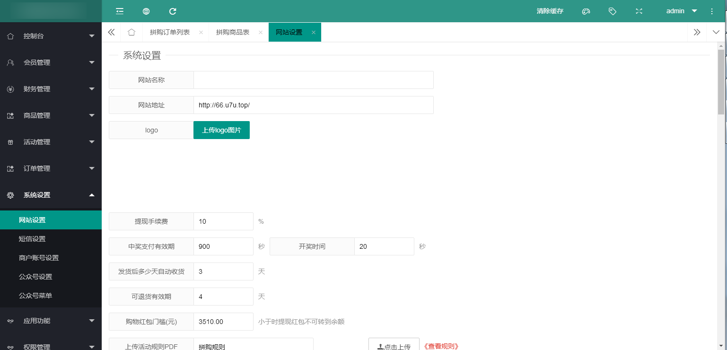Click the 系统设置 section heading
This screenshot has height=350, width=727.
click(x=142, y=55)
